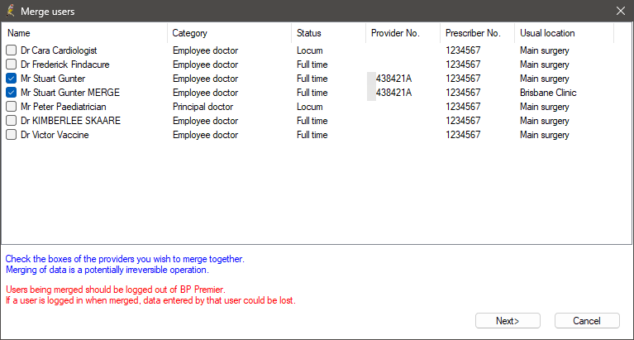Toggle the Dr Victor Vaccine checkbox
The image size is (634, 340).
[12, 135]
